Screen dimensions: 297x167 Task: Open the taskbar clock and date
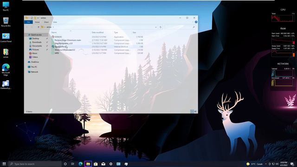coord(284,164)
